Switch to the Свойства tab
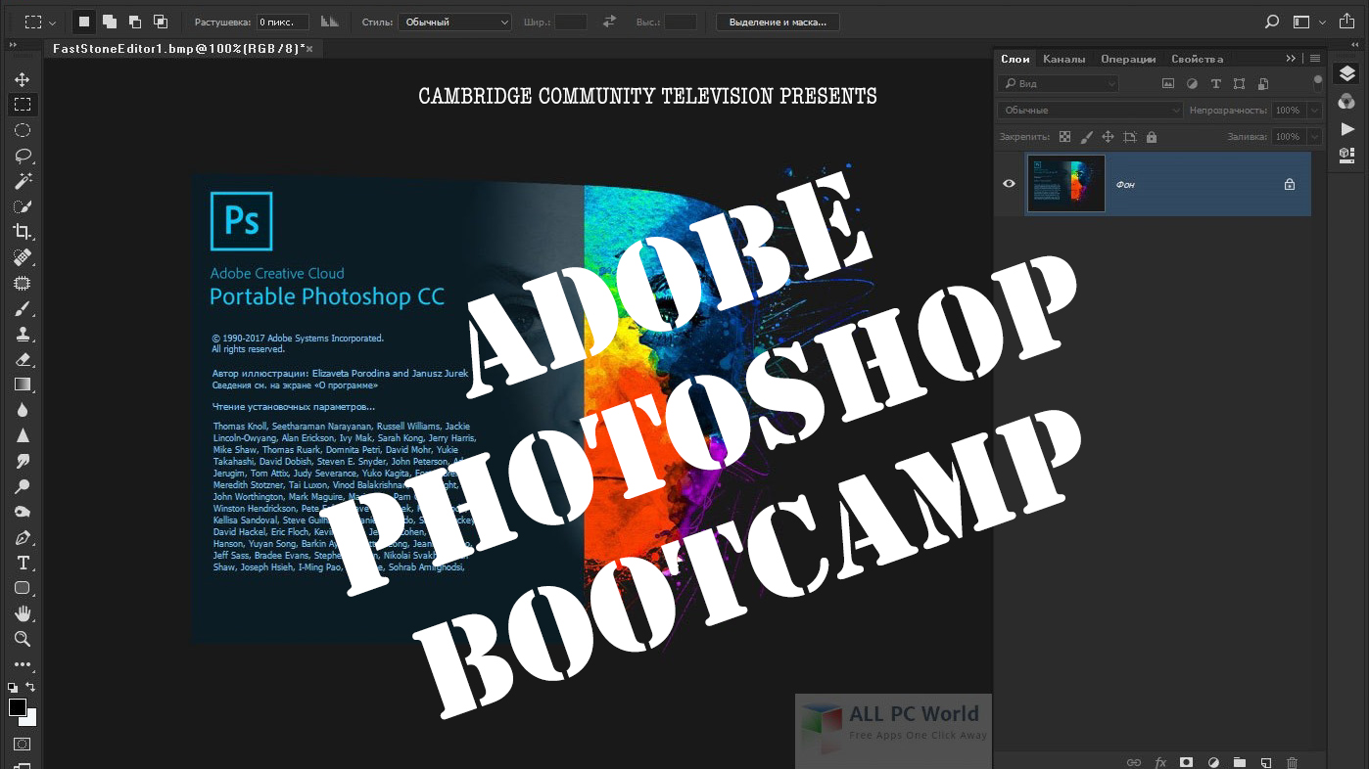1369x769 pixels. (x=1197, y=59)
